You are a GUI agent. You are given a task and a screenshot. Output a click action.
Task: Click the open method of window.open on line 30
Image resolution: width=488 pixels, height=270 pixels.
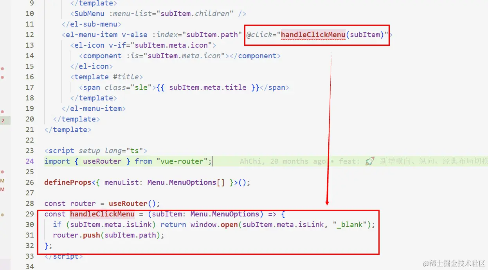(229, 225)
